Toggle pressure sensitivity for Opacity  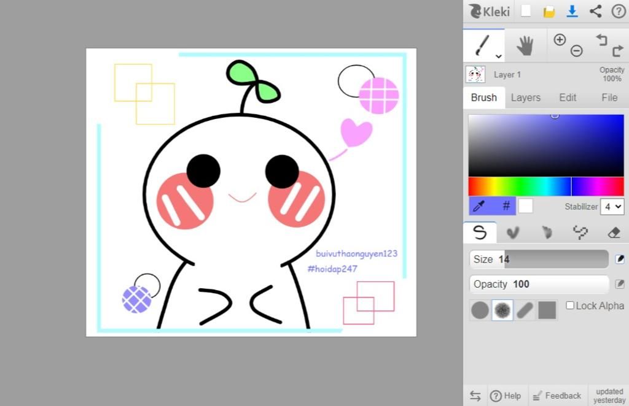[x=620, y=284]
